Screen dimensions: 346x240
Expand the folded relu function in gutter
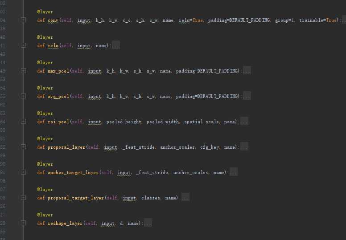[23, 45]
